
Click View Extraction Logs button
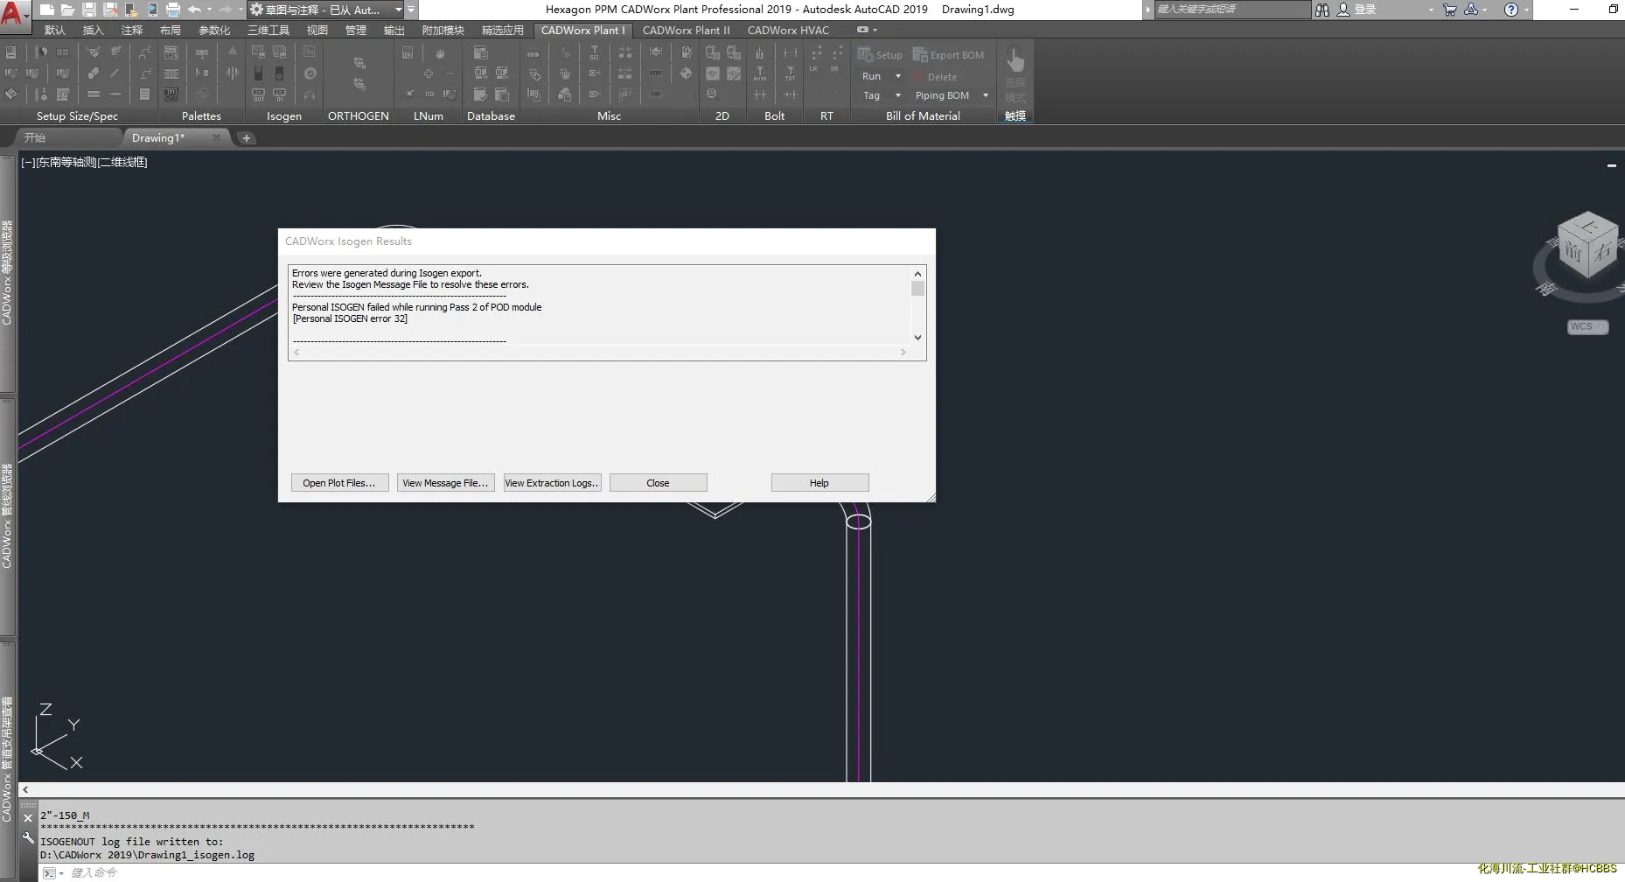tap(552, 483)
